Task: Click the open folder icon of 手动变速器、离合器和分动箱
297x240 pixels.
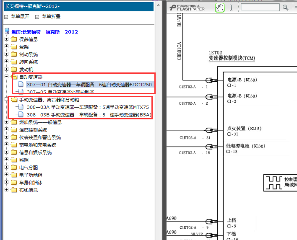Action: coord(14,100)
